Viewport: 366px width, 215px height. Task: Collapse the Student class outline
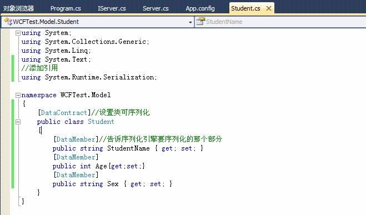tap(18, 122)
